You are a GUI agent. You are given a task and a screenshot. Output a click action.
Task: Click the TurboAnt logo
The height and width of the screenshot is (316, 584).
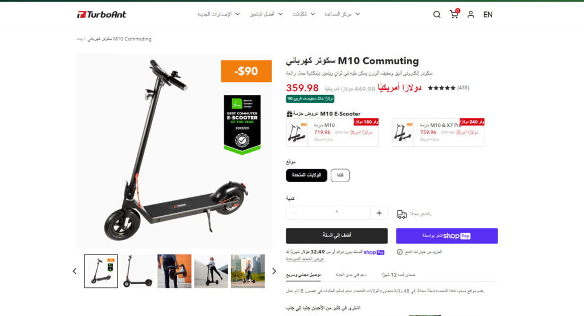click(102, 14)
